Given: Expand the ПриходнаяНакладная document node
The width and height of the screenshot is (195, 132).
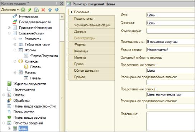Looking at the screenshot, I should tap(9, 28).
